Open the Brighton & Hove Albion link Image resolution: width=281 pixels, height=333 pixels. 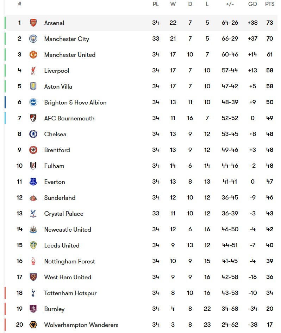point(75,102)
